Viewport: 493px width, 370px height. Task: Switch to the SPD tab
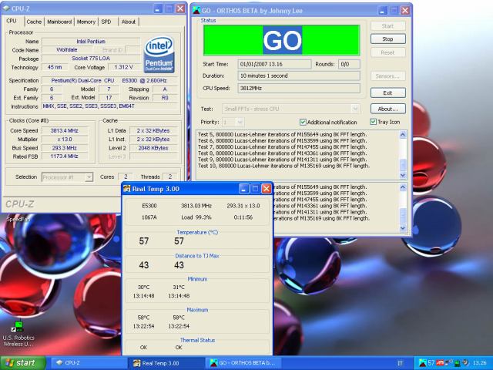coord(106,22)
